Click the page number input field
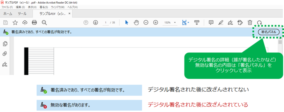Viewport: 284px width, 112px height. point(106,23)
